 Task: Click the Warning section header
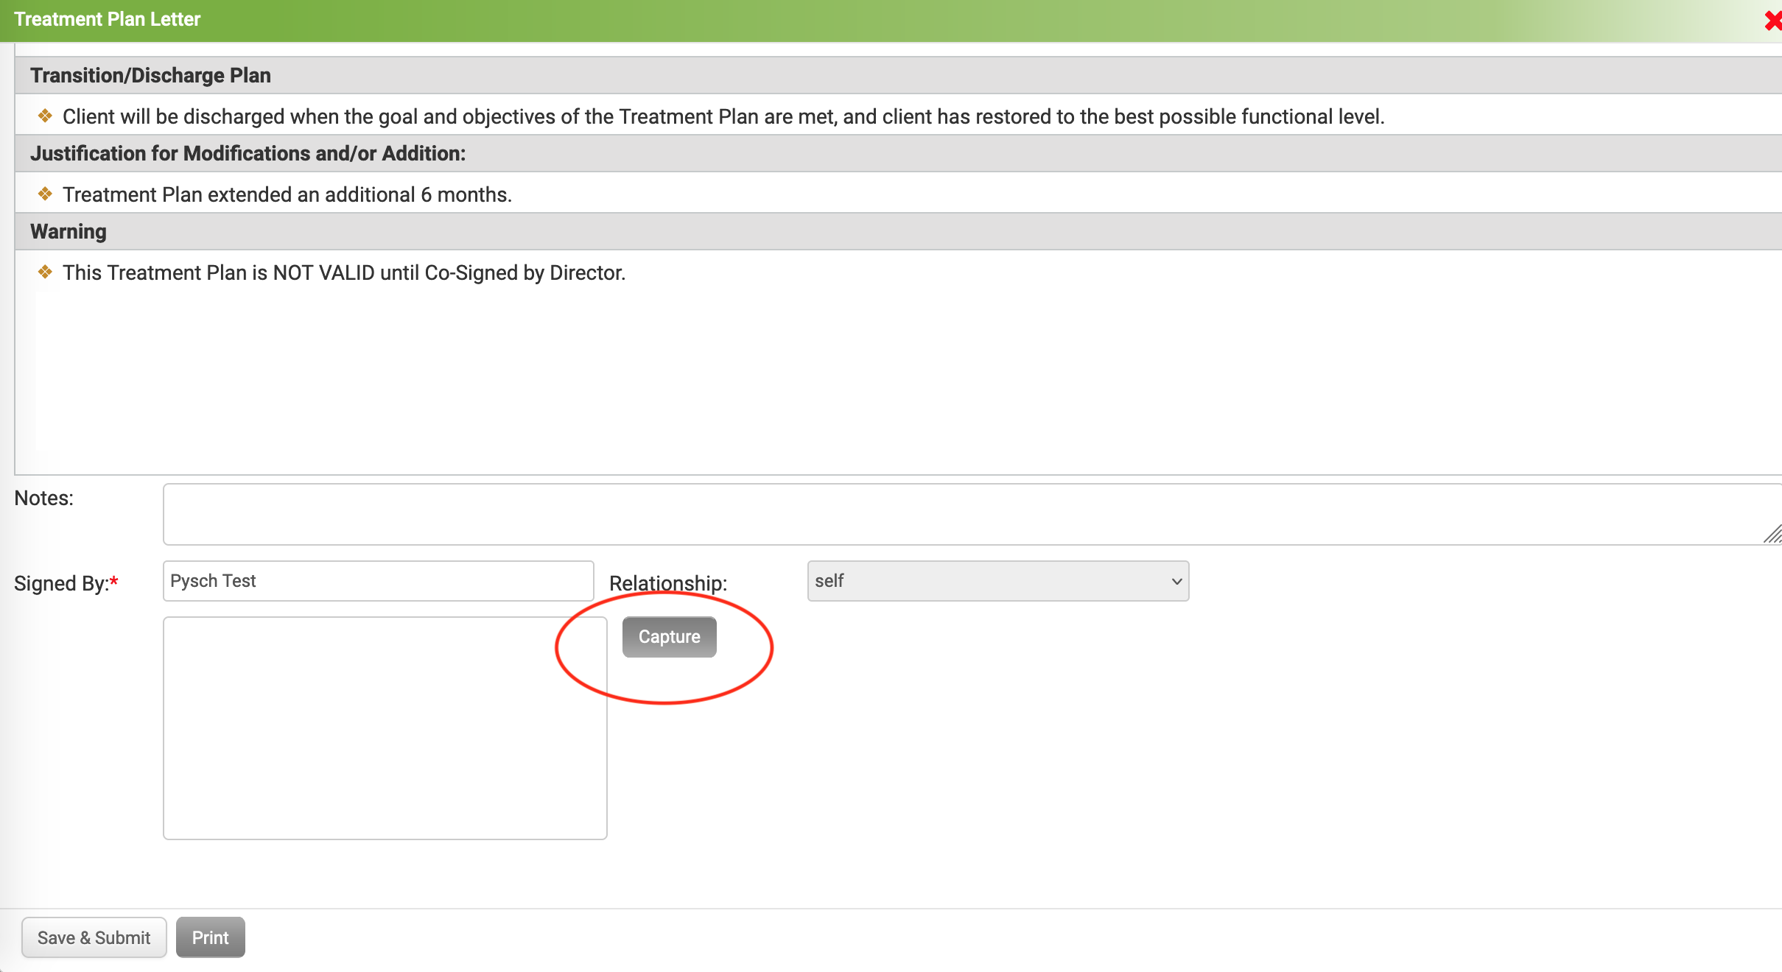point(69,231)
